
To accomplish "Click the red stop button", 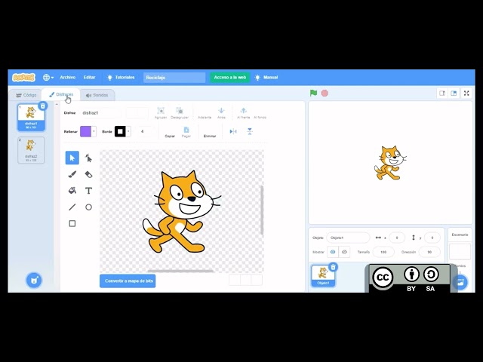I will pos(325,93).
